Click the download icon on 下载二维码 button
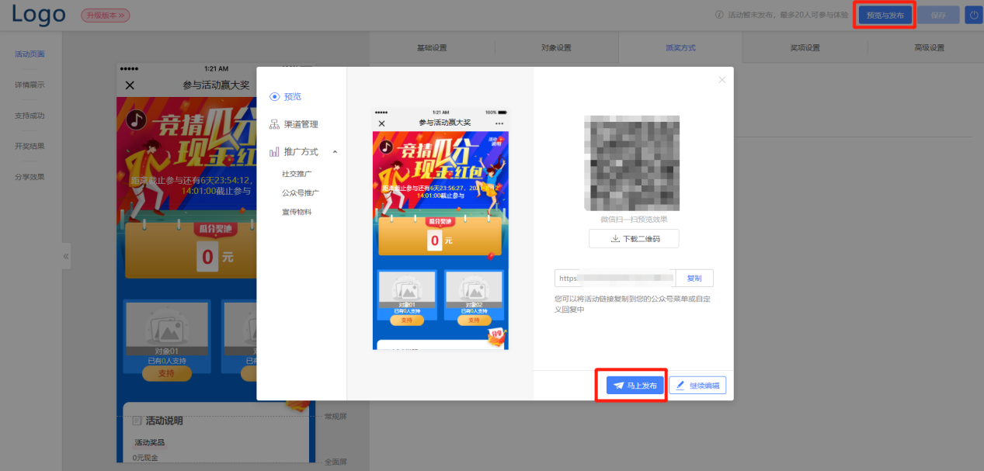This screenshot has width=984, height=471. click(x=615, y=238)
